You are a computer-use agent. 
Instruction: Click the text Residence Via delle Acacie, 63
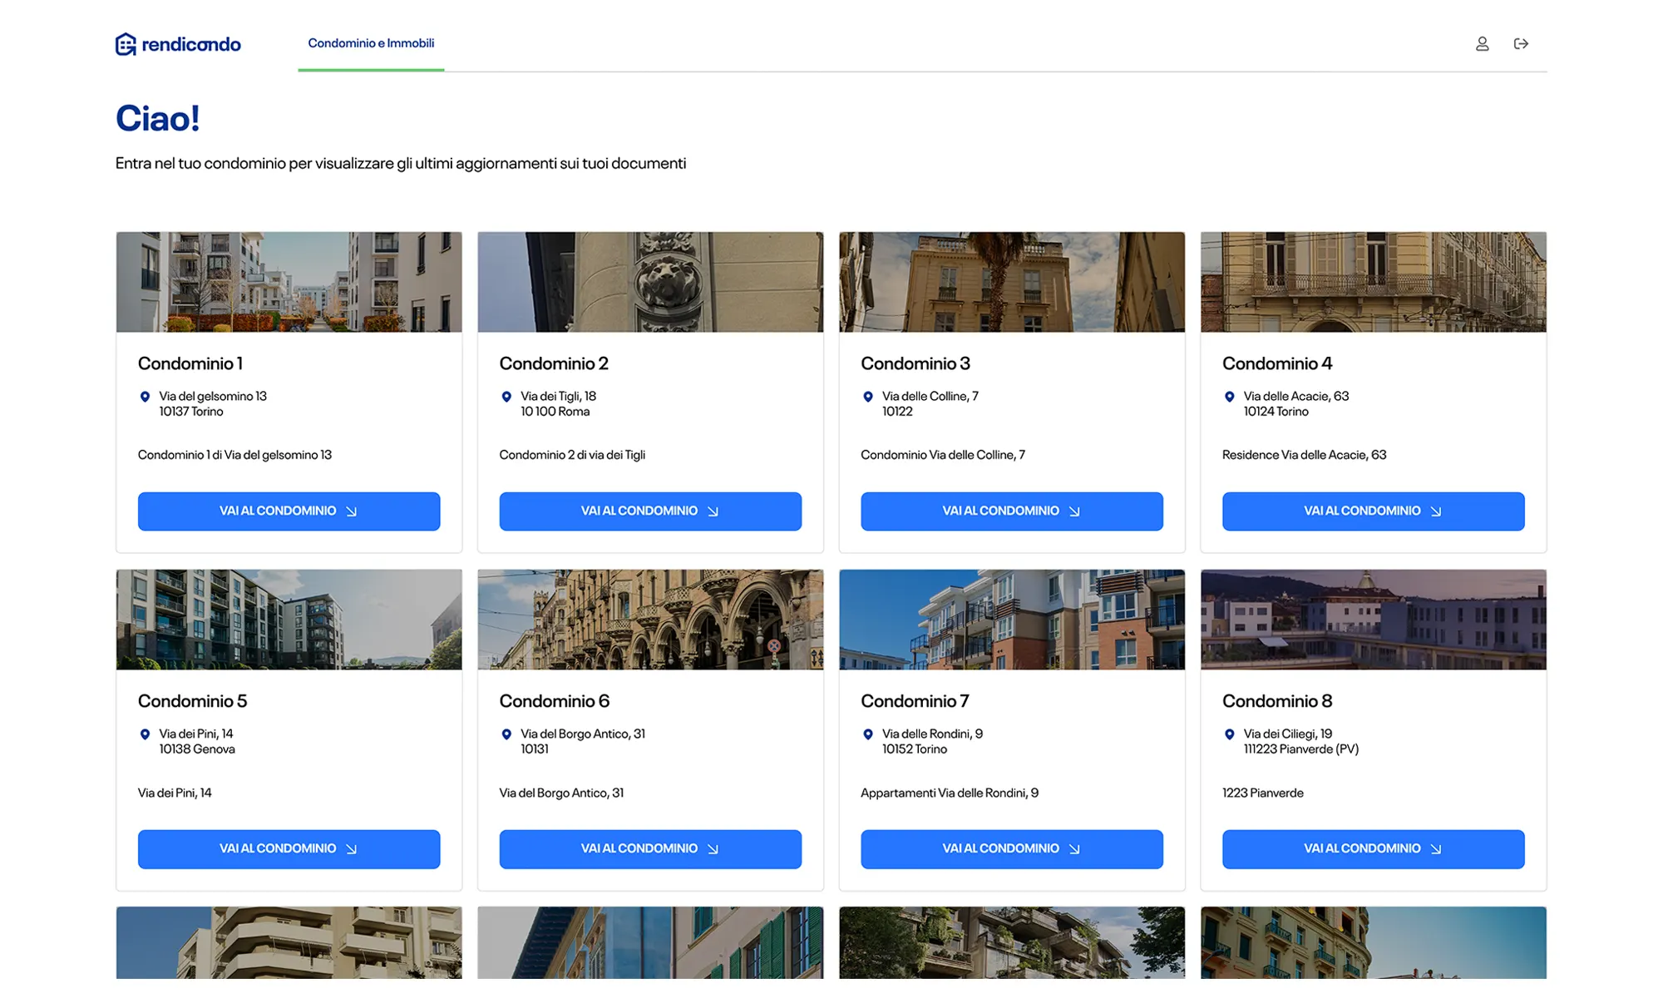tap(1304, 455)
